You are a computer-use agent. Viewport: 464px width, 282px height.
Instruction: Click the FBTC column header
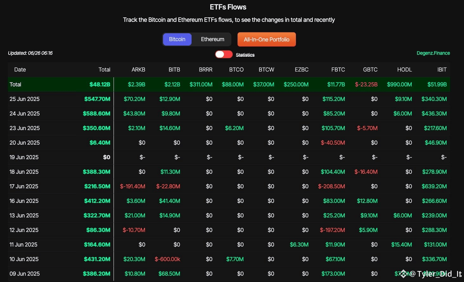click(338, 70)
